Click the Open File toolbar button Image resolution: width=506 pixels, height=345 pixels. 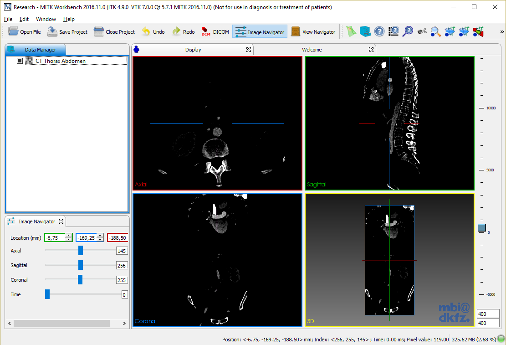pos(25,31)
